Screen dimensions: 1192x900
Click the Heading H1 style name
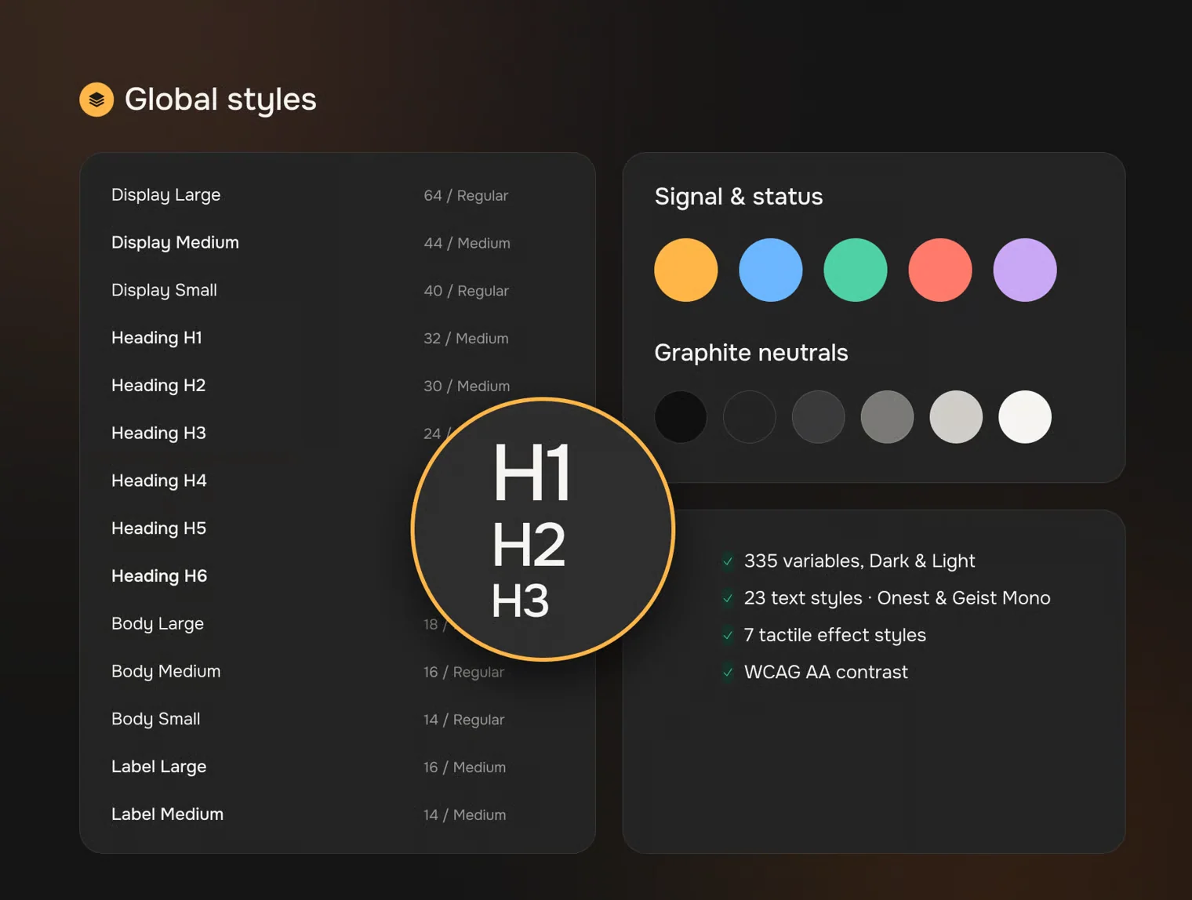point(157,338)
